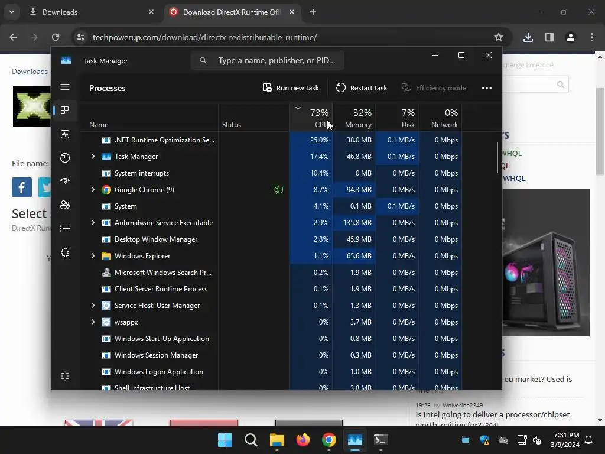Viewport: 605px width, 454px height.
Task: Open the Chrome tab search dropdown
Action: (12, 12)
